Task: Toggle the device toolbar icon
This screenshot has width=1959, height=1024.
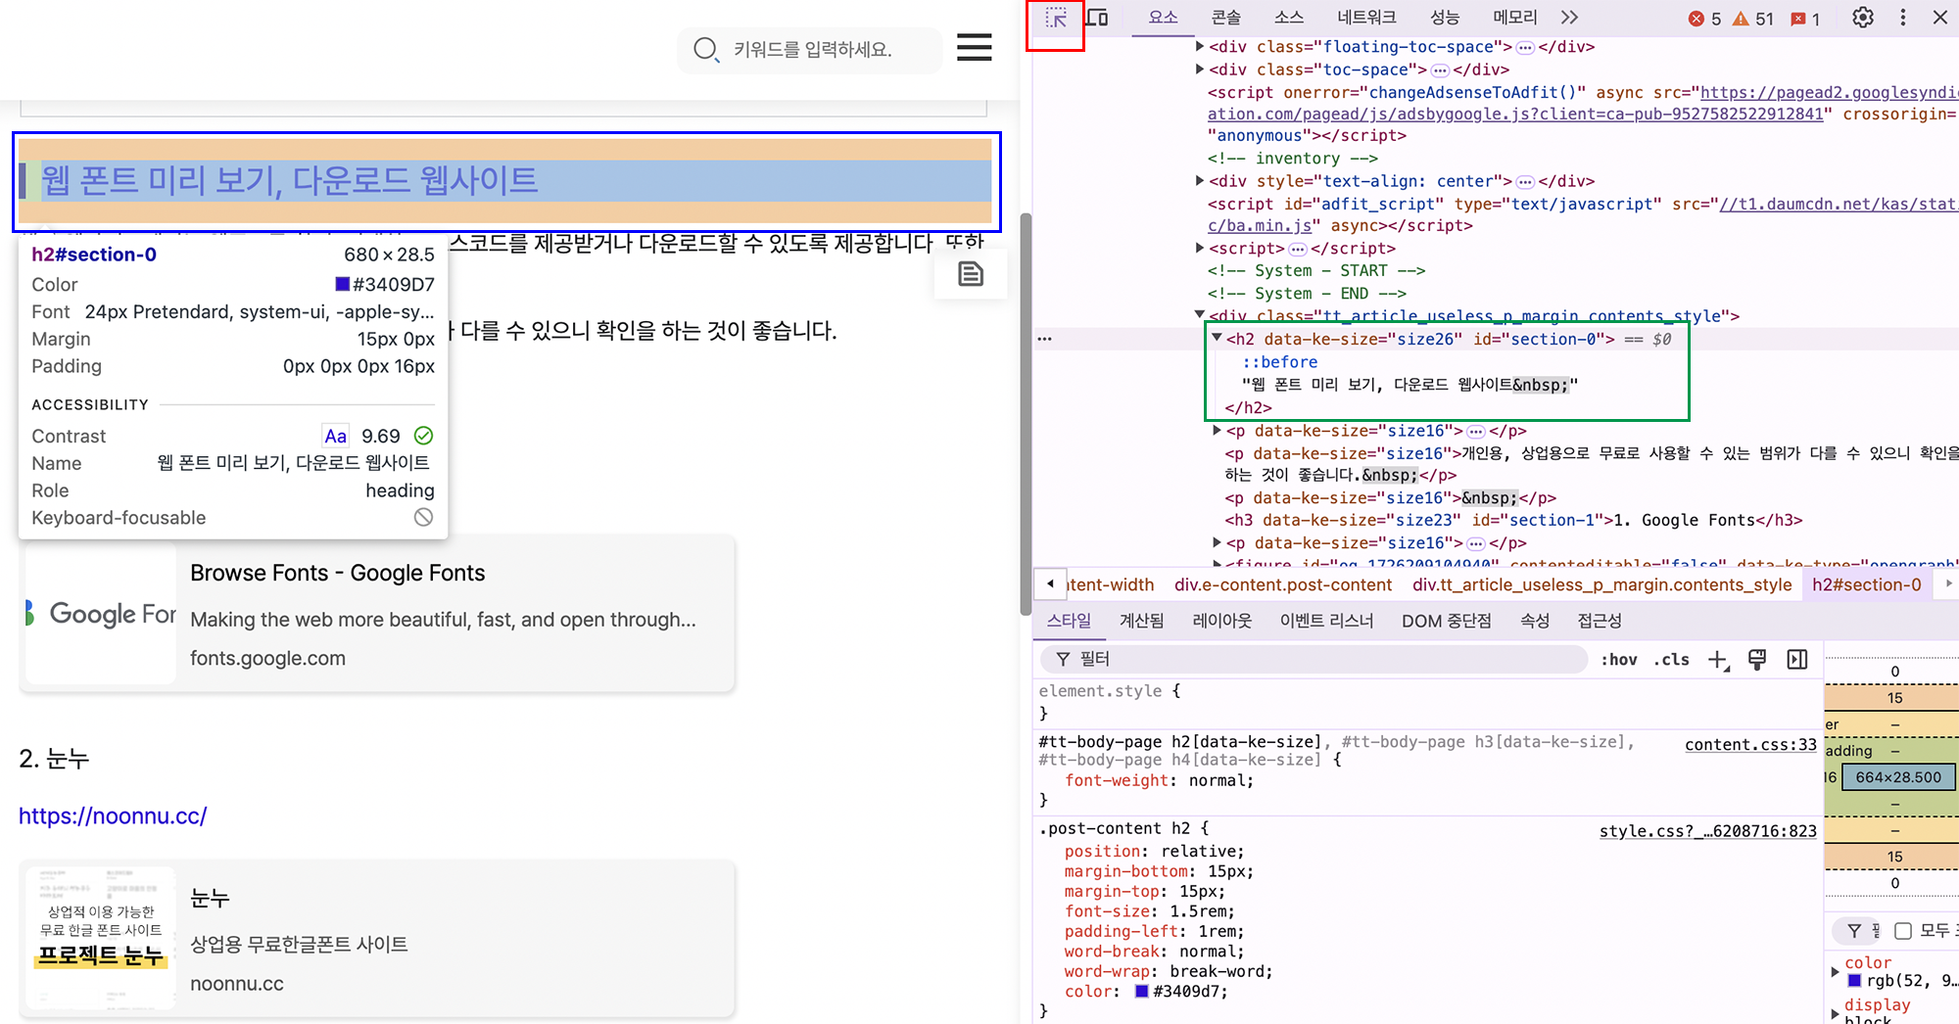Action: 1097,19
